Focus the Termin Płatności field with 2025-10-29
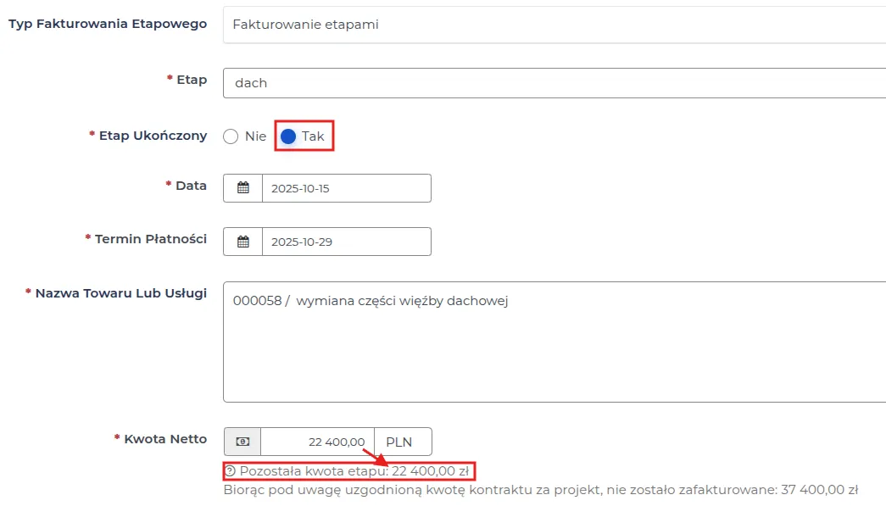Image resolution: width=886 pixels, height=506 pixels. coord(346,242)
